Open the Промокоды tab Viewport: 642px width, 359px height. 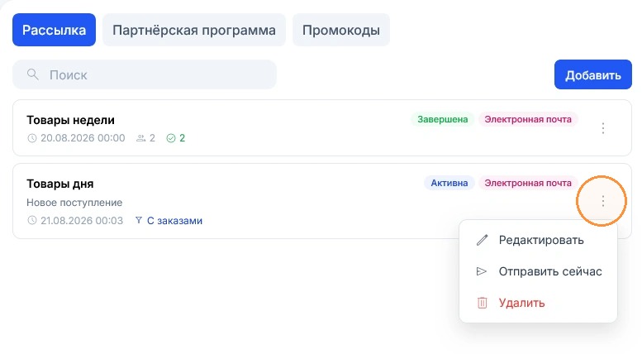coord(341,30)
